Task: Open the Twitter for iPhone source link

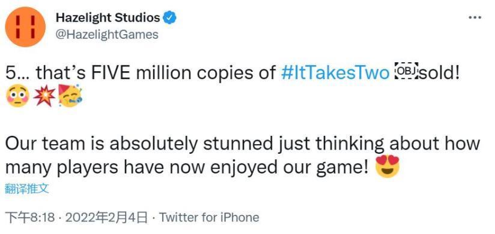Action: click(209, 217)
